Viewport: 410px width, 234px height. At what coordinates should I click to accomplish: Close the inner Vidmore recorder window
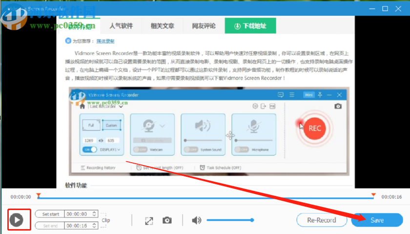[x=339, y=95]
